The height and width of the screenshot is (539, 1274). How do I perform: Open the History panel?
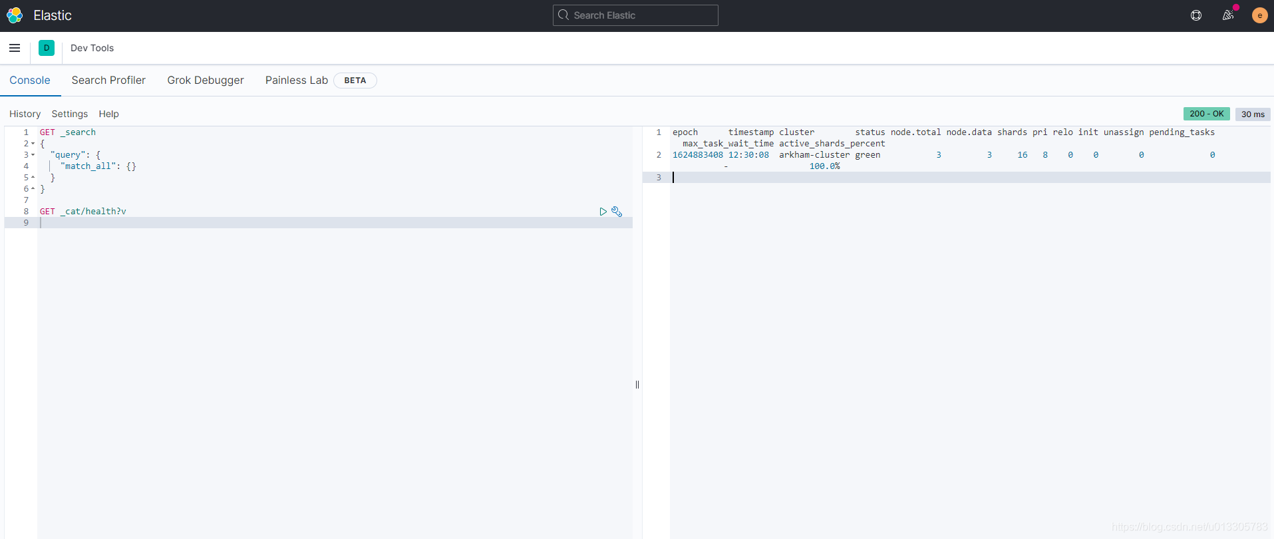click(25, 114)
